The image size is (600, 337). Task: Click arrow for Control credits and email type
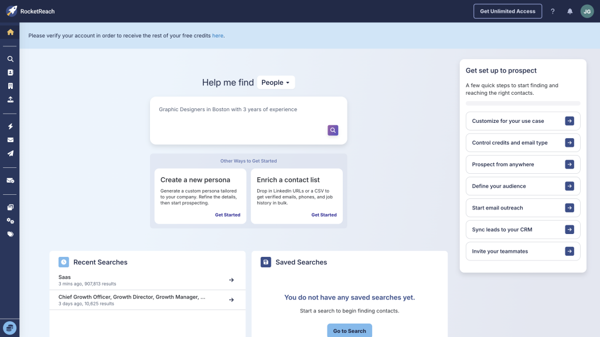570,143
